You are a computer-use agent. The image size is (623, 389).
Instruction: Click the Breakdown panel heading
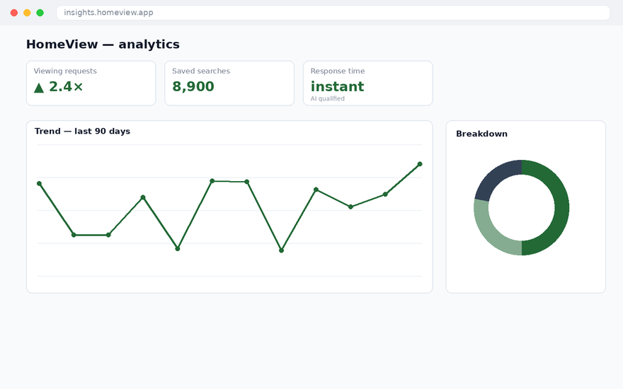pos(481,134)
